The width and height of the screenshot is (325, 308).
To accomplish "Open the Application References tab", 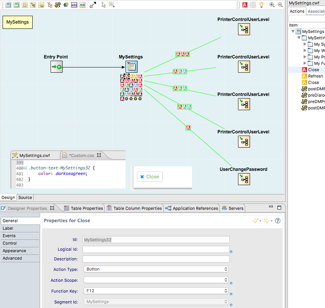I will pyautogui.click(x=192, y=208).
